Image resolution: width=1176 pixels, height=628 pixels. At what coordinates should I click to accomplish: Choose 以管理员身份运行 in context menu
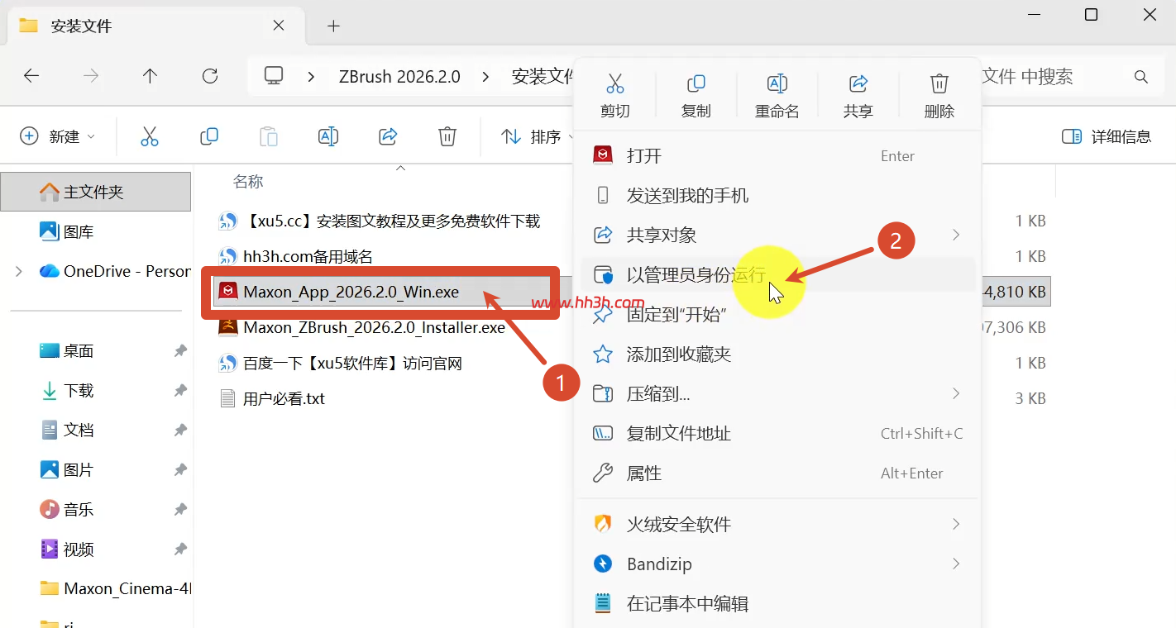pyautogui.click(x=777, y=275)
